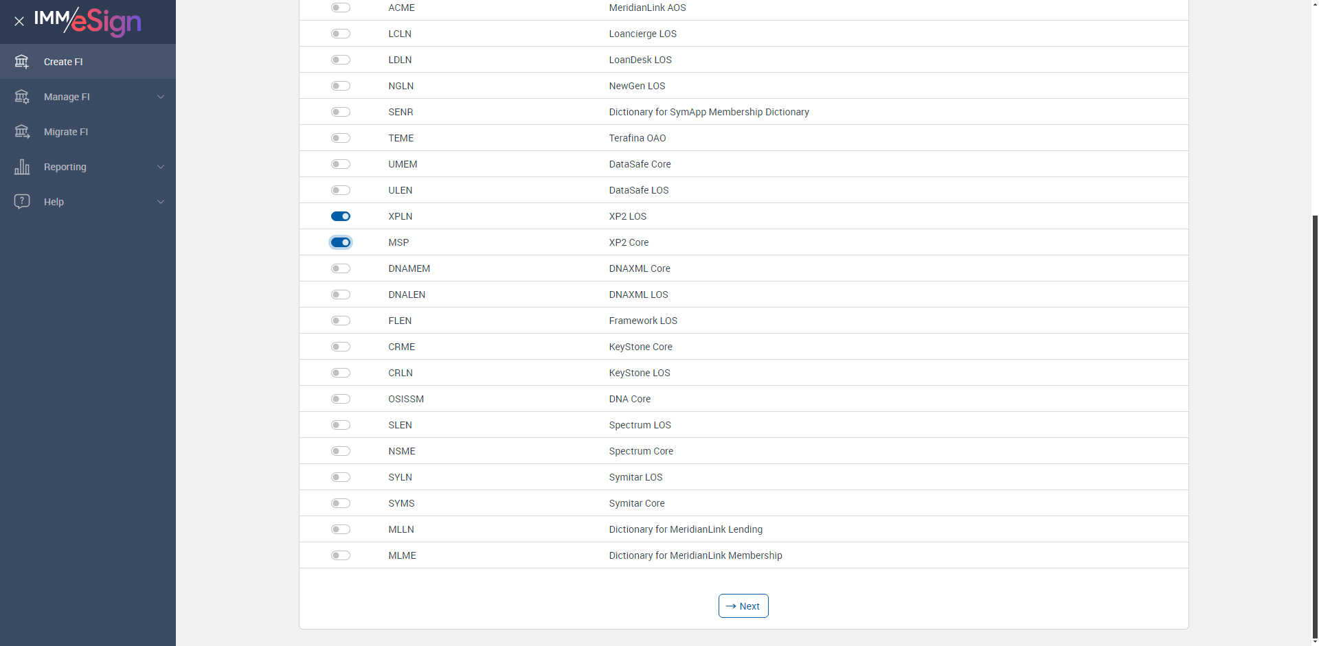This screenshot has width=1319, height=646.
Task: Click the "Symitar Core" description text
Action: (637, 503)
